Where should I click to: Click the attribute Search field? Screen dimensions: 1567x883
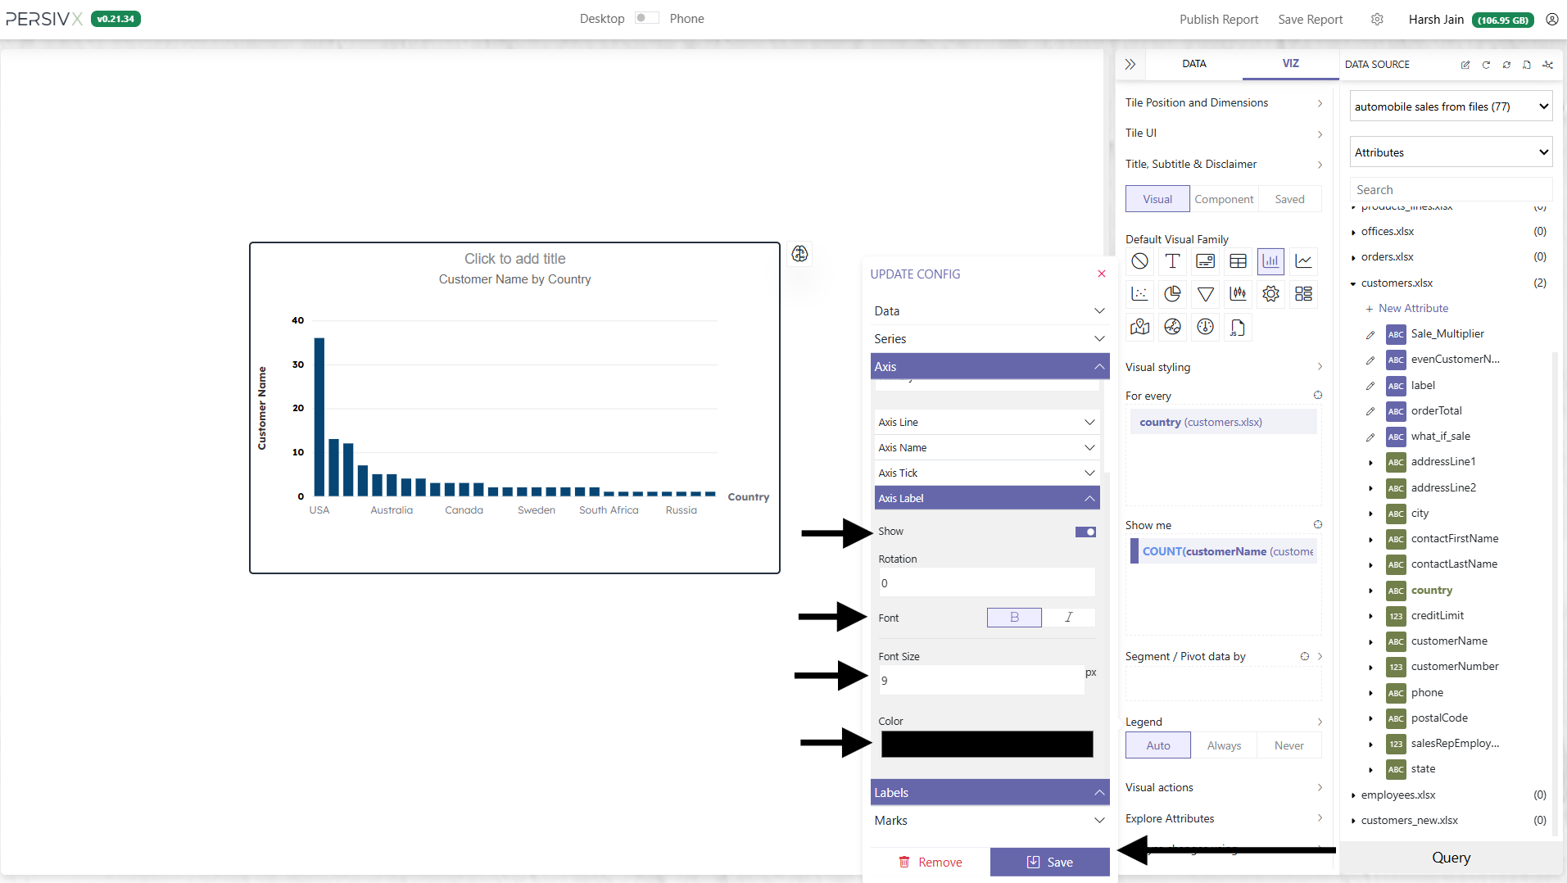[1451, 190]
